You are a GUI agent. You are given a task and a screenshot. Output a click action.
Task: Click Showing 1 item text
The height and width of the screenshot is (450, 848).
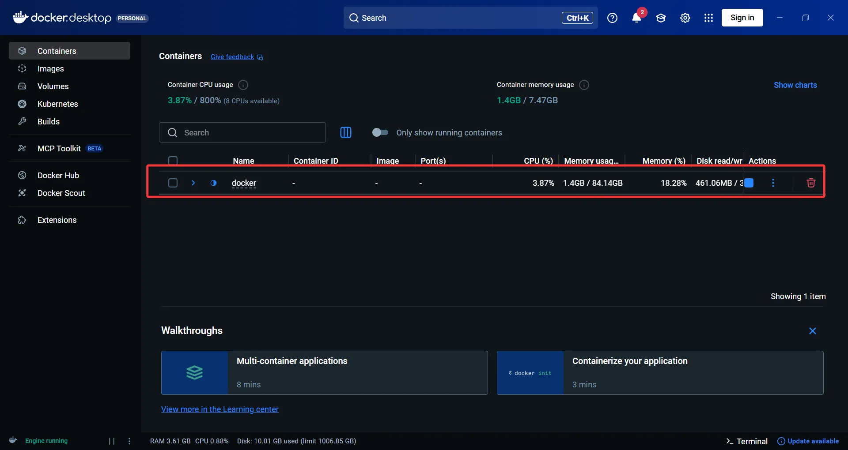pyautogui.click(x=798, y=296)
